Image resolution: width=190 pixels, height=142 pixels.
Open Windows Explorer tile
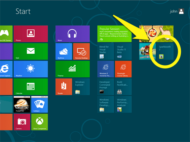click(81, 87)
